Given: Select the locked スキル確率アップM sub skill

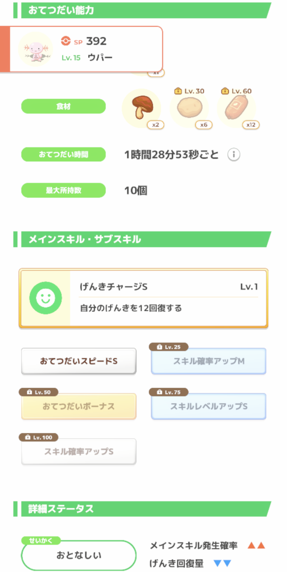Looking at the screenshot, I should click(209, 361).
